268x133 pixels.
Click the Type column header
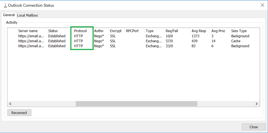tap(154, 31)
